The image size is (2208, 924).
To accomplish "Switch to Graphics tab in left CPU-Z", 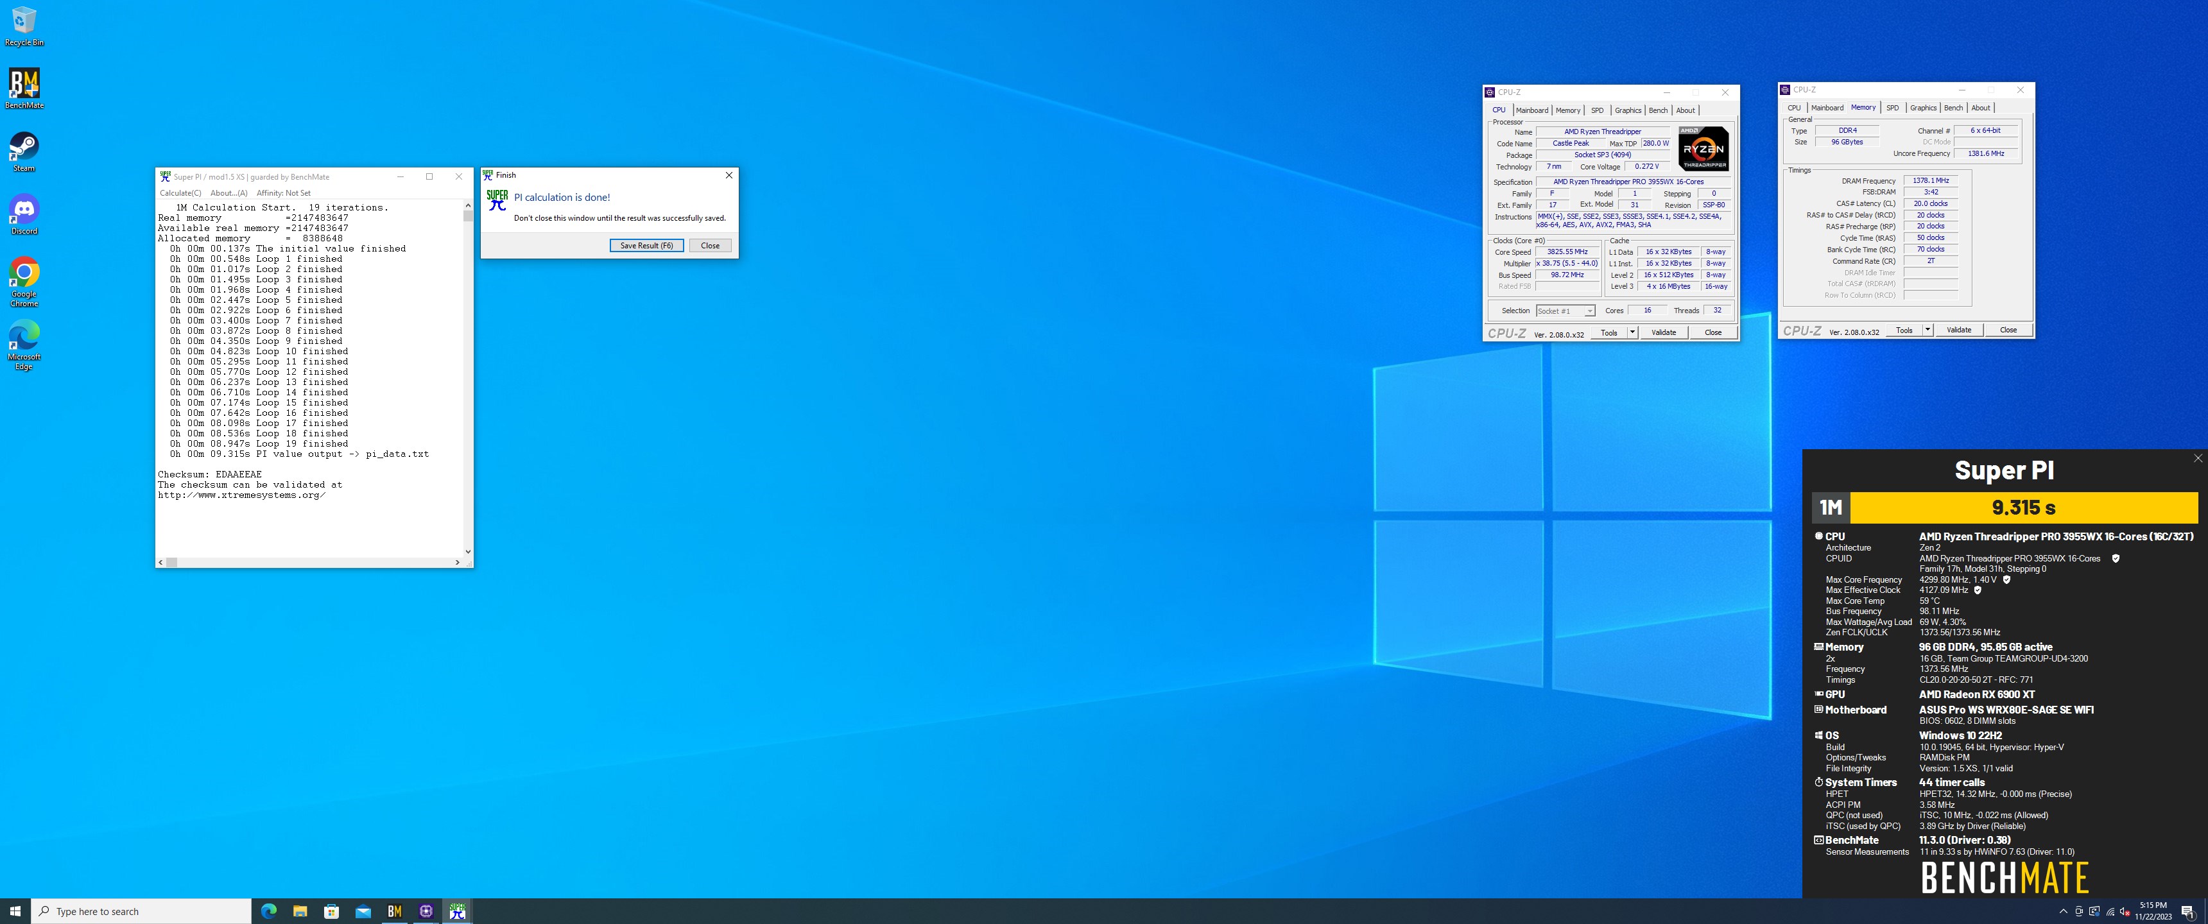I will (1628, 110).
